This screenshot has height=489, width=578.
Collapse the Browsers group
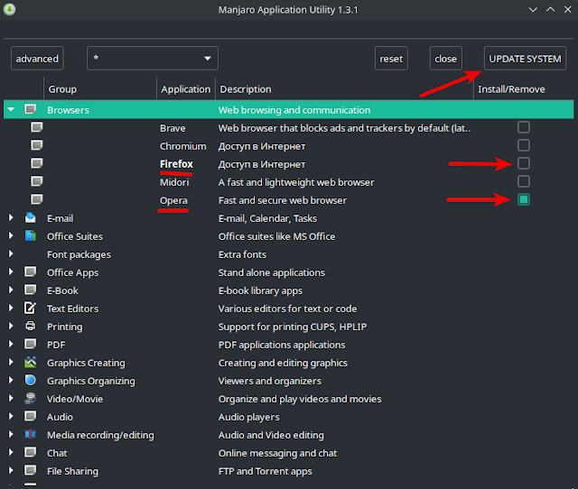point(11,109)
